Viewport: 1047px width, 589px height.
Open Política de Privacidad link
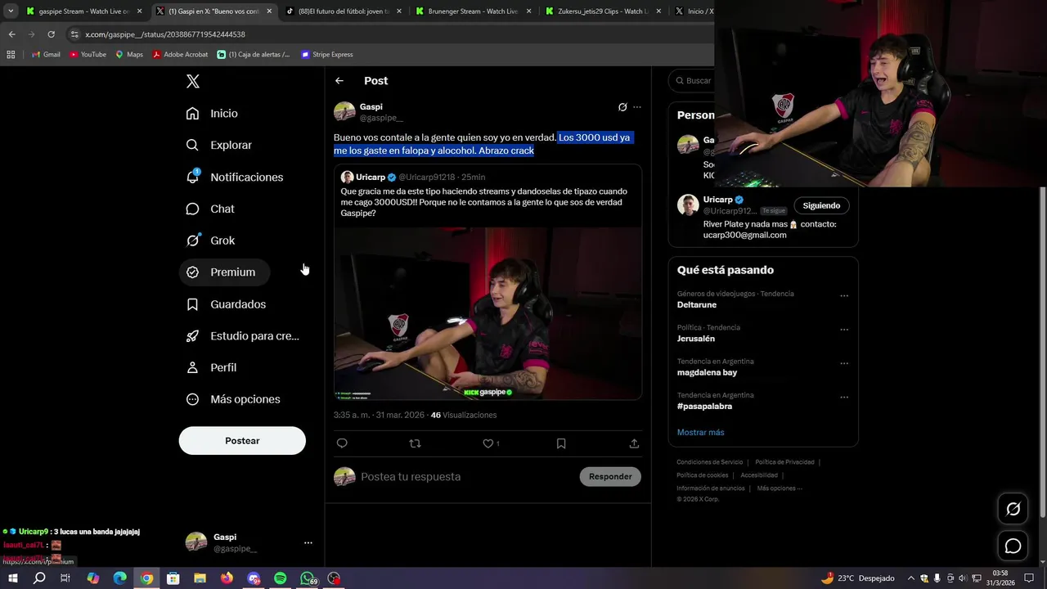tap(785, 462)
